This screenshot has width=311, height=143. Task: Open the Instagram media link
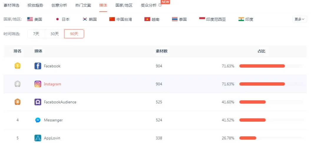52,84
